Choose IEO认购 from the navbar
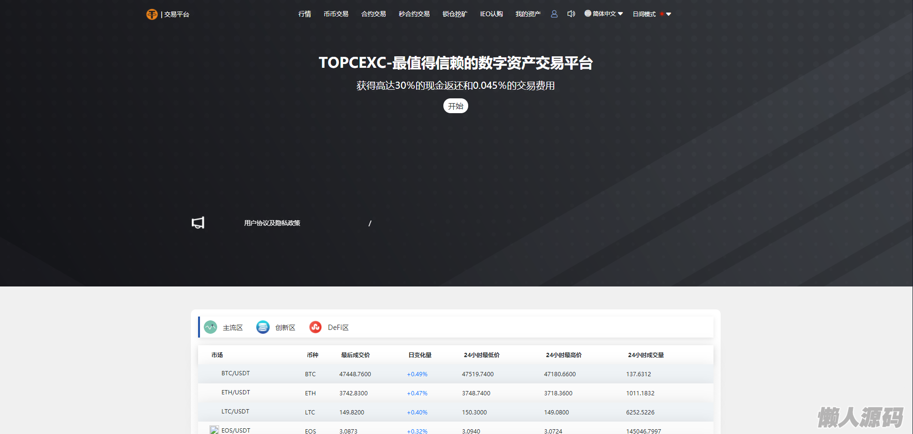The height and width of the screenshot is (434, 913). coord(492,14)
